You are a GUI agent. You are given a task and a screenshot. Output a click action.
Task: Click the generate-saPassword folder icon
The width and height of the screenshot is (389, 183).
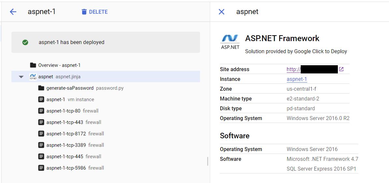coord(41,88)
